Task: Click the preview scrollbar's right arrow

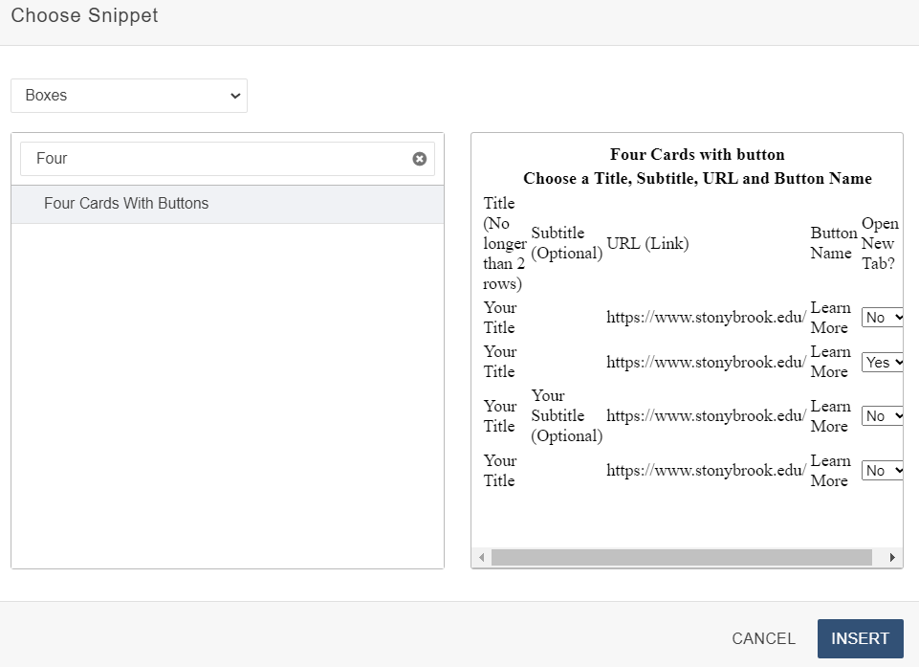Action: pos(891,557)
